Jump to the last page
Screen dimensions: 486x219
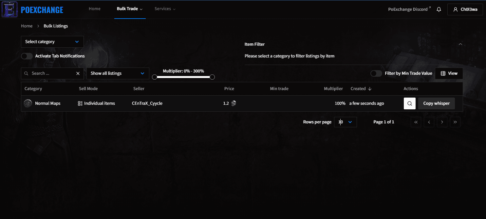(455, 122)
